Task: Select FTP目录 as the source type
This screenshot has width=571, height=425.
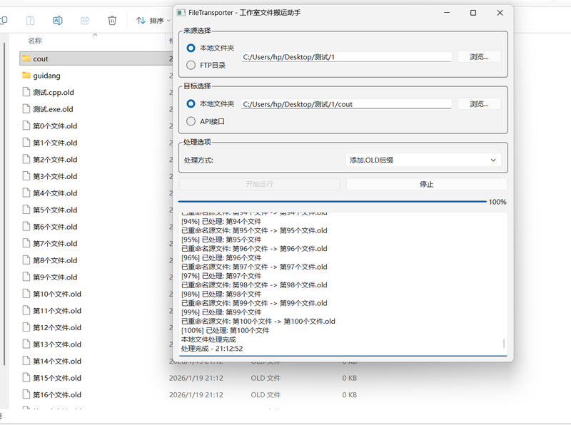Action: (x=191, y=65)
